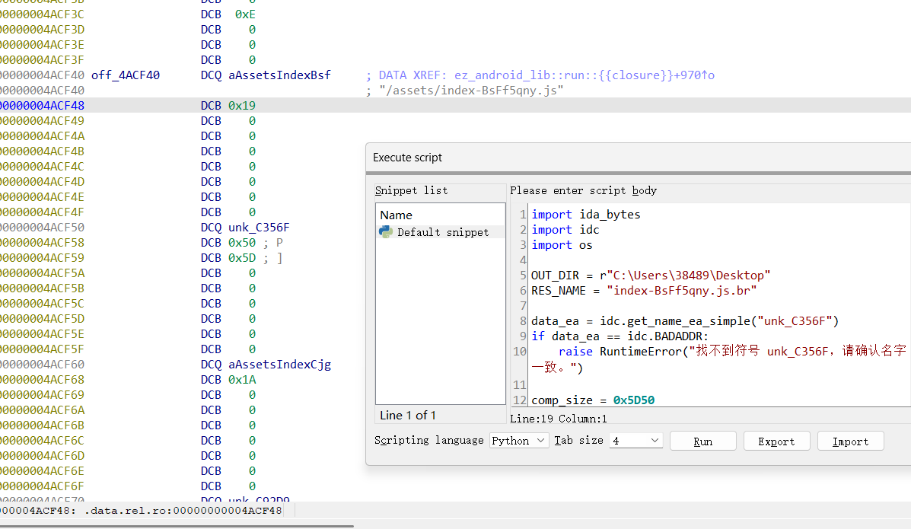Click the Import button

coord(850,441)
